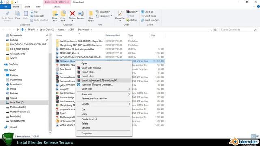Click the Search Downloads field

239,30
